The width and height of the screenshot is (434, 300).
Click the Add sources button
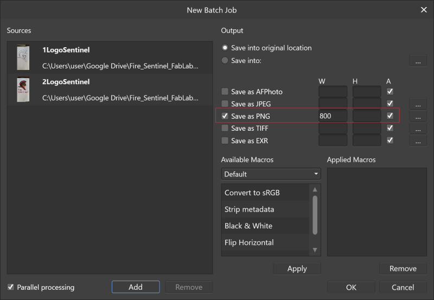136,287
